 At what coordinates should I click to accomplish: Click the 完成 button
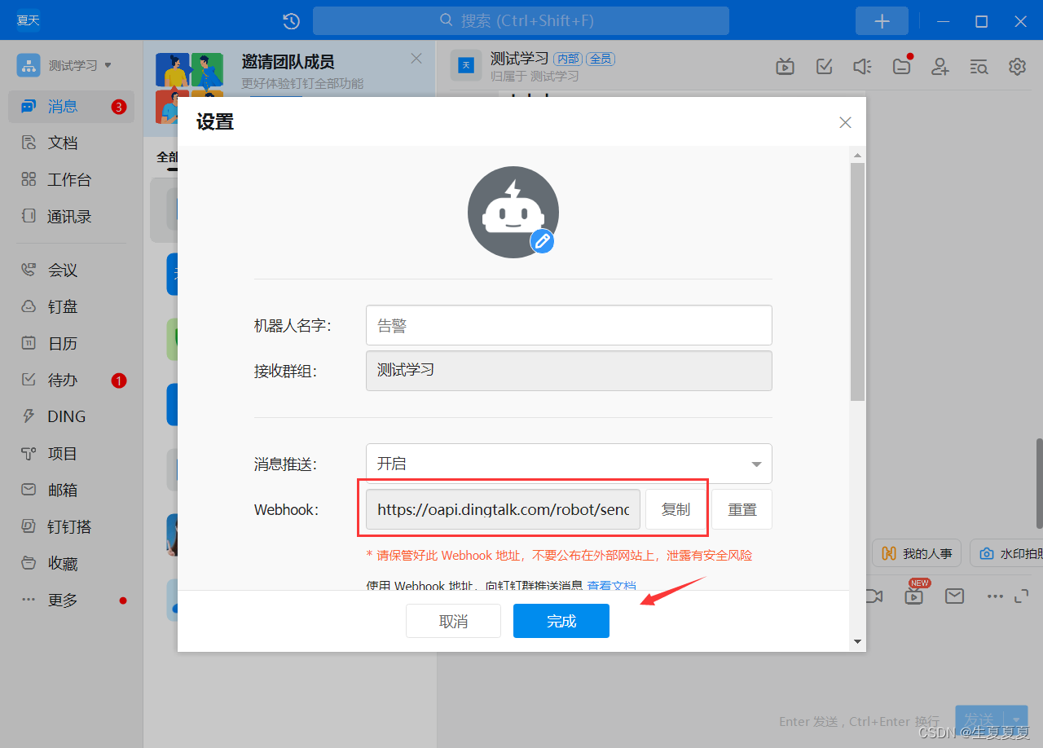click(561, 621)
